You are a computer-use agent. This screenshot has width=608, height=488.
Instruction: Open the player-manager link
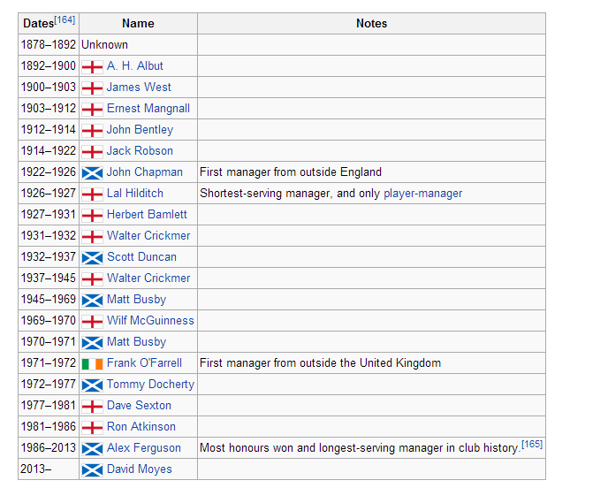[x=422, y=194]
